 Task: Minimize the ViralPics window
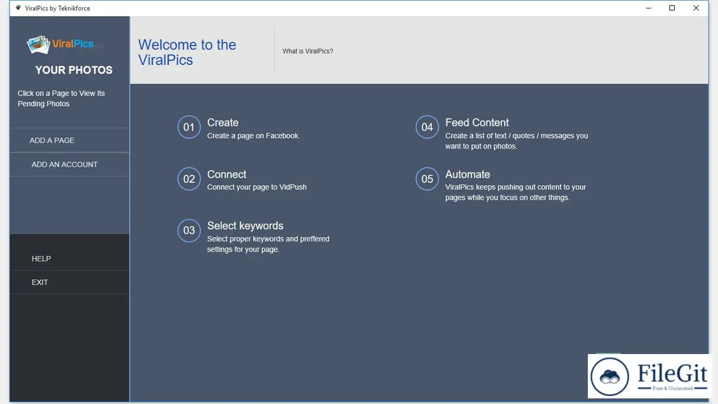click(648, 8)
